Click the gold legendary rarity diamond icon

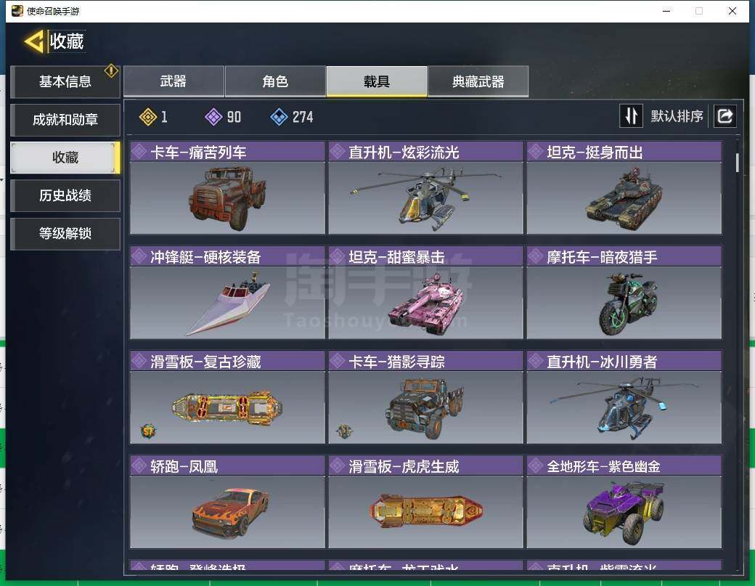coord(148,116)
